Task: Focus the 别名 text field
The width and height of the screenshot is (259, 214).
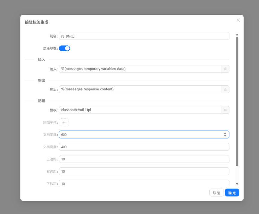Action: click(x=144, y=36)
